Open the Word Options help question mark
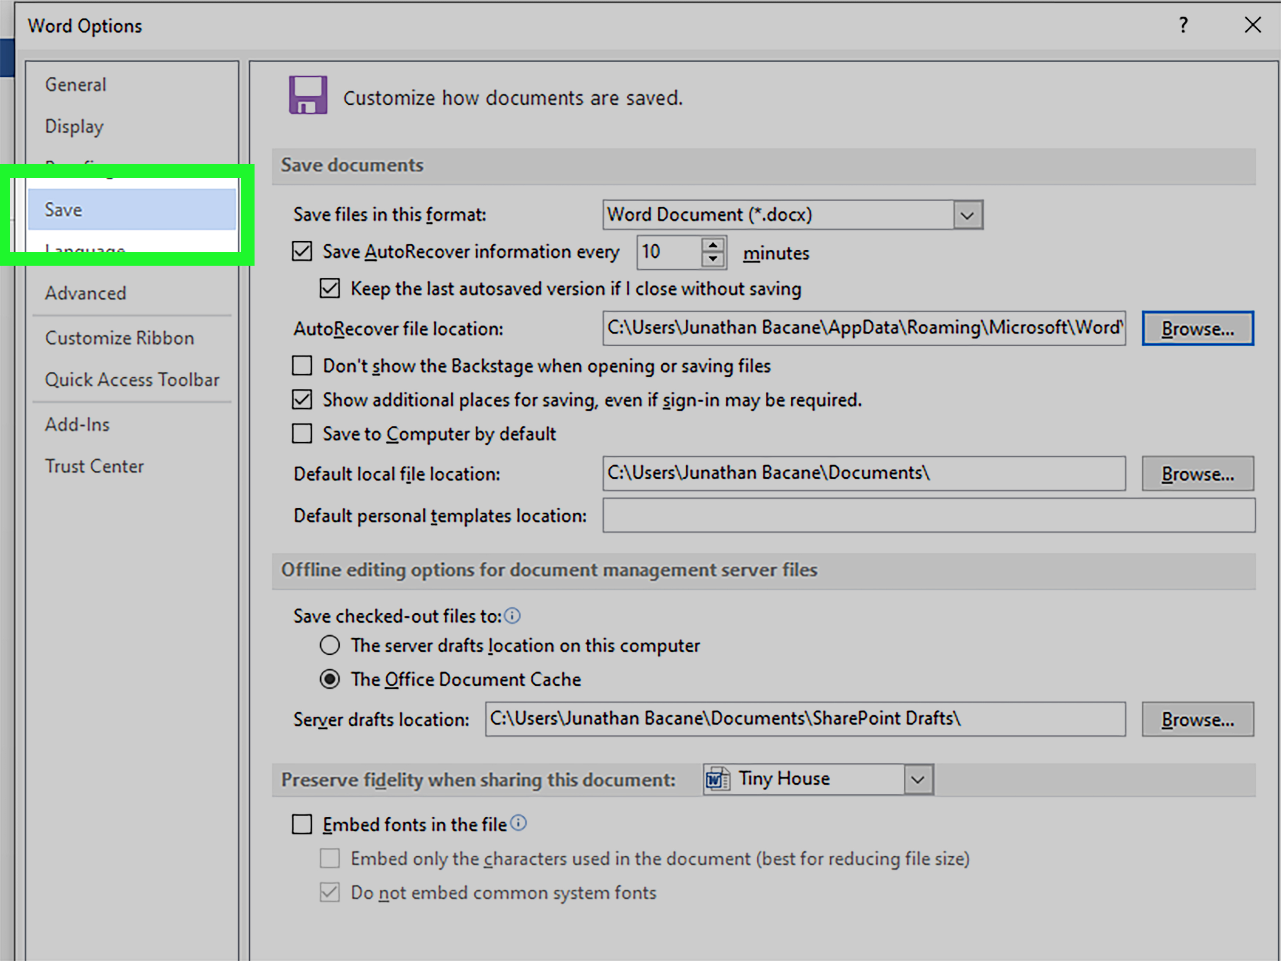The image size is (1281, 961). point(1183,25)
